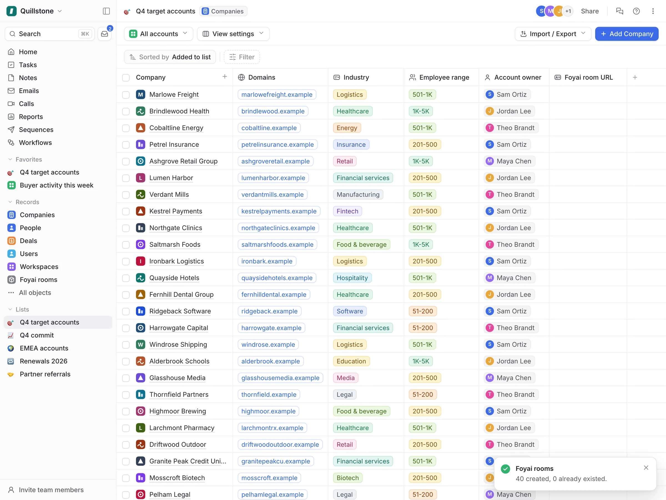The image size is (666, 500).
Task: Click the help question mark icon
Action: [636, 11]
